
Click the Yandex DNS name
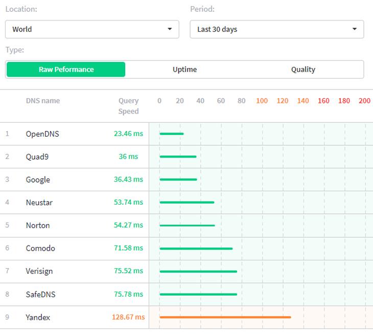click(38, 317)
